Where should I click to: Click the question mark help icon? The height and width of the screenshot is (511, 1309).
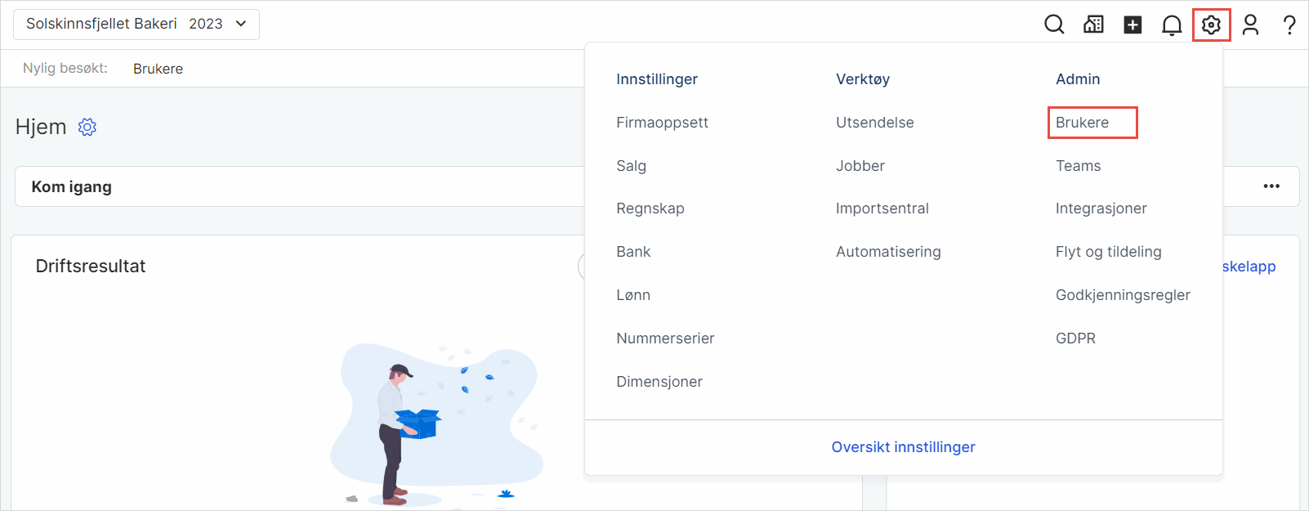coord(1289,25)
